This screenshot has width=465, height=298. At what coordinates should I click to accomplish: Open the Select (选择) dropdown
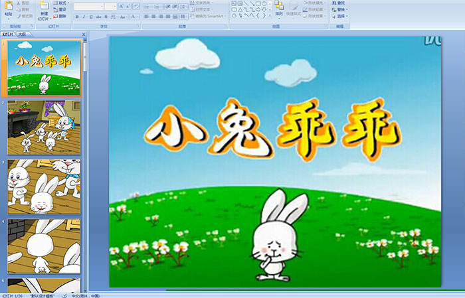339,16
